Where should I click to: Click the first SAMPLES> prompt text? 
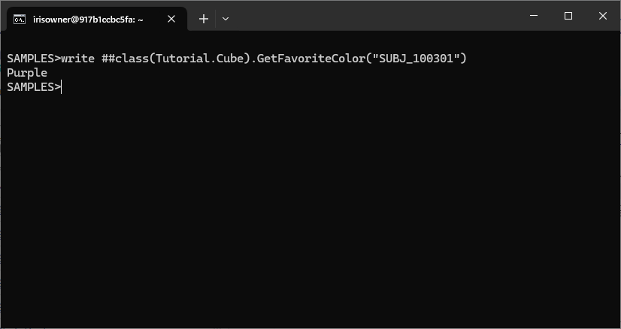33,59
